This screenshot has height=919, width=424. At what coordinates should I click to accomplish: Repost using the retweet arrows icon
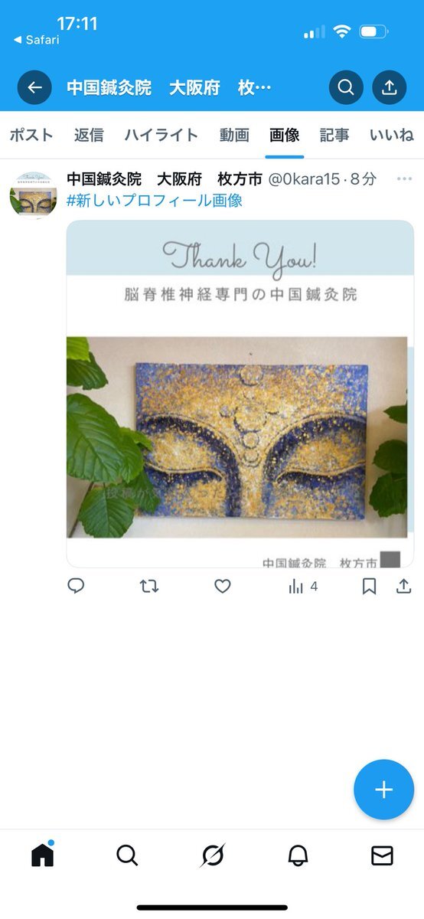coord(149,587)
